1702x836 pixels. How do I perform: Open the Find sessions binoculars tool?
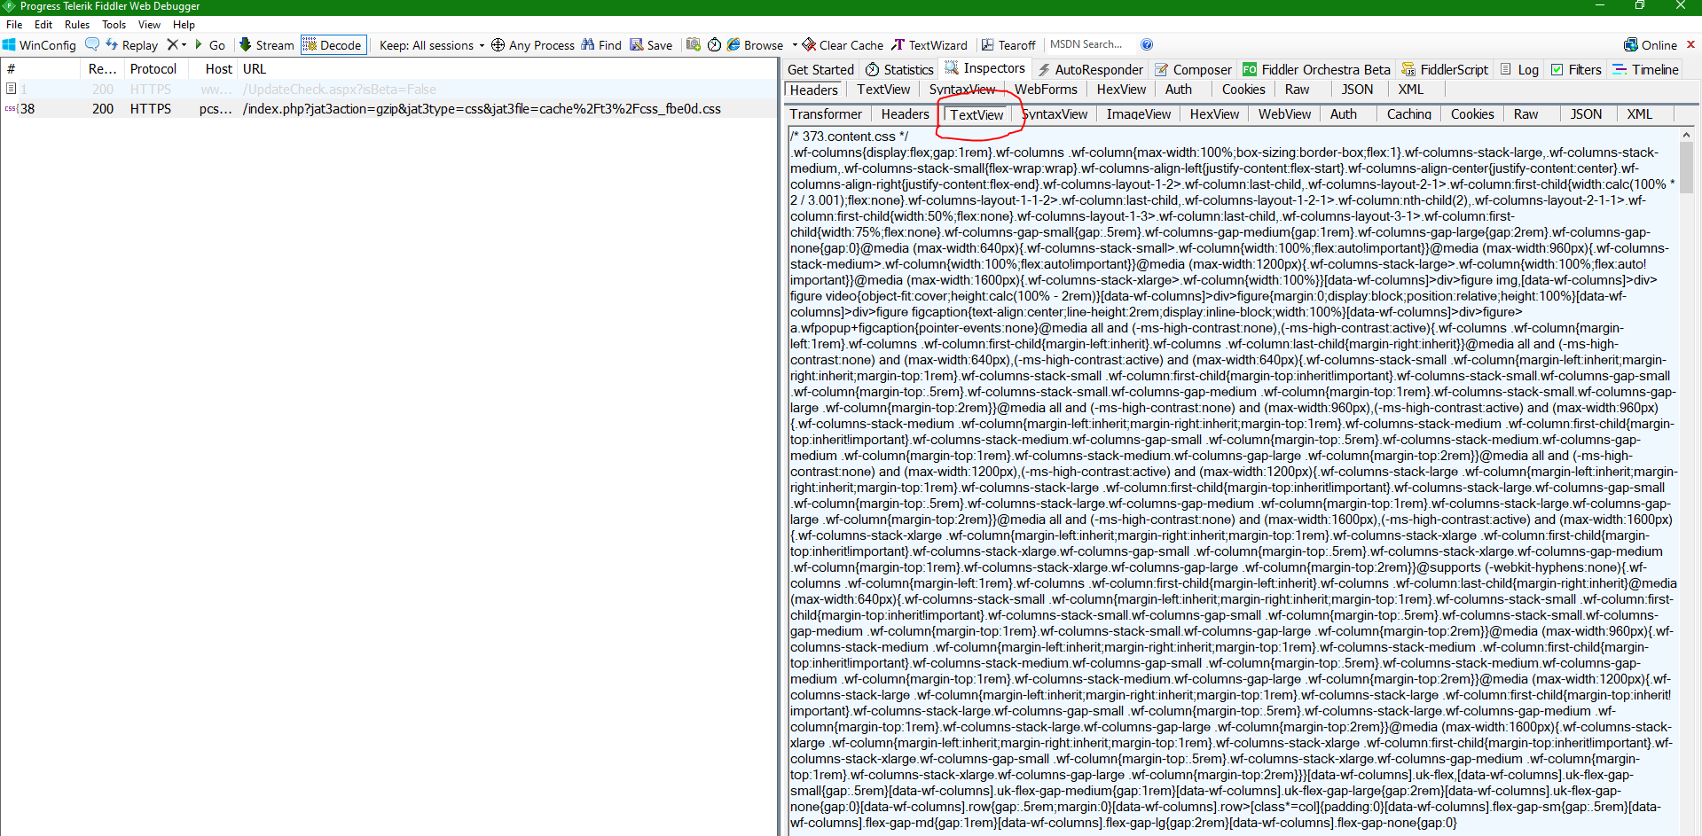(x=601, y=45)
